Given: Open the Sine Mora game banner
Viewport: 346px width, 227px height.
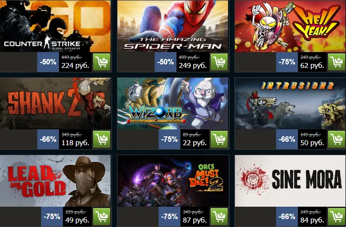Looking at the screenshot, I should (x=290, y=181).
